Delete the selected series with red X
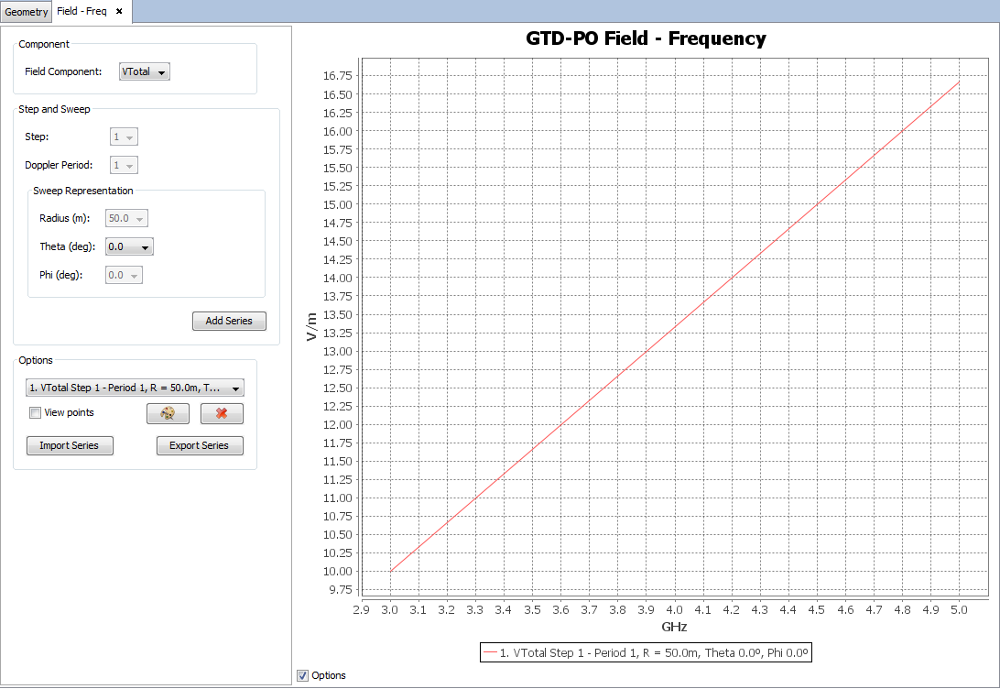 click(x=222, y=413)
